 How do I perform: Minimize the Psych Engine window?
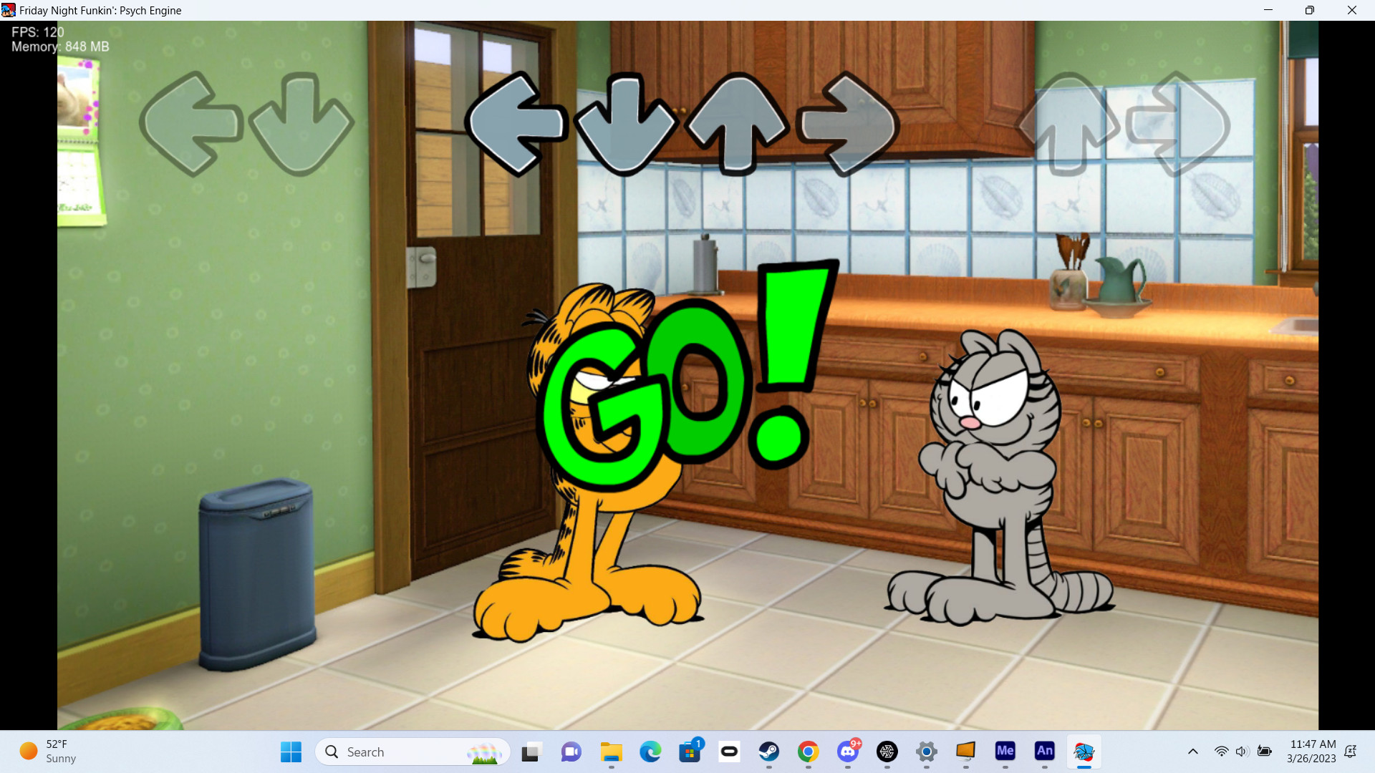[x=1268, y=10]
